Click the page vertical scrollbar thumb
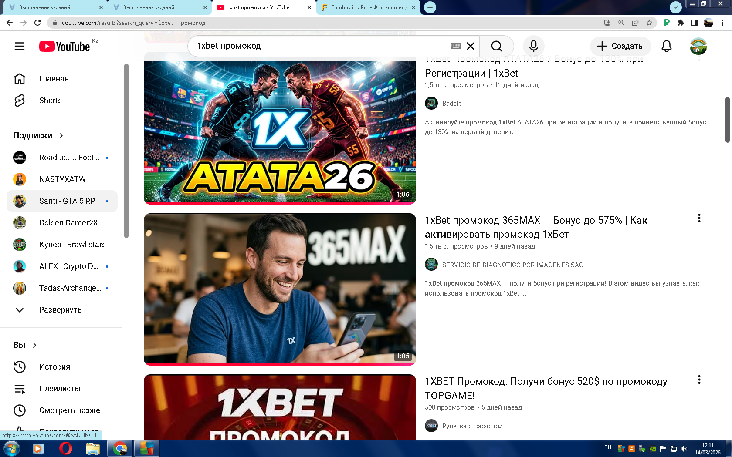The height and width of the screenshot is (457, 732). (728, 120)
